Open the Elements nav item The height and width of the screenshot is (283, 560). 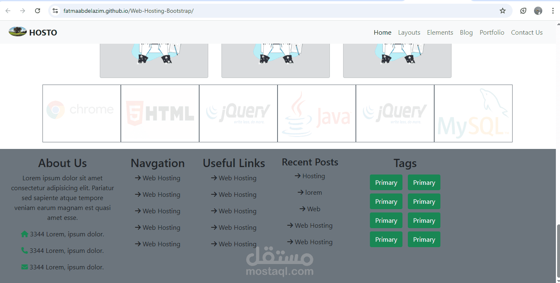click(440, 32)
